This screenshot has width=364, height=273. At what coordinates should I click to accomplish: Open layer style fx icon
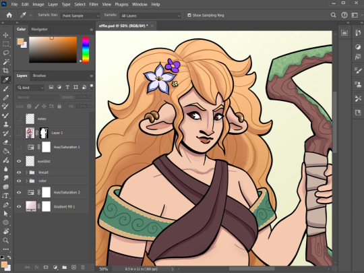pyautogui.click(x=36, y=267)
